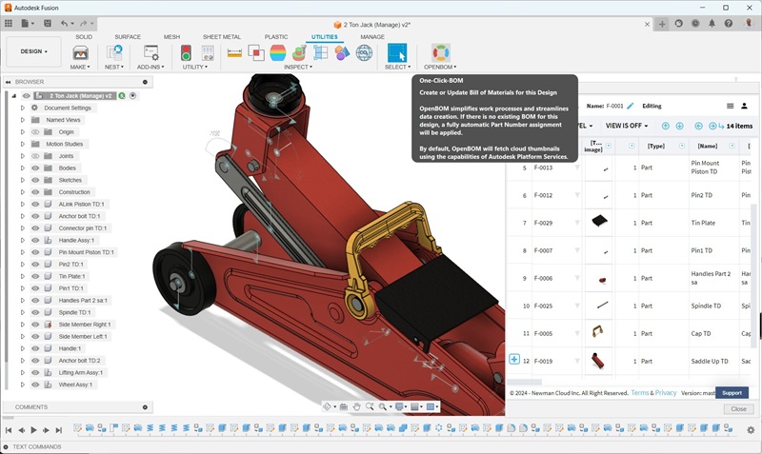Click the timeline settings gear

coord(751,429)
